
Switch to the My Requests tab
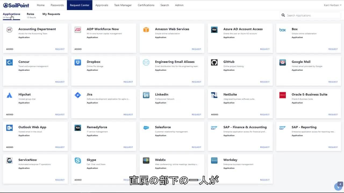coord(51,14)
